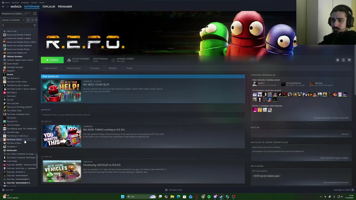
Task: Go forward with the right arrow
Action: coord(8,7)
